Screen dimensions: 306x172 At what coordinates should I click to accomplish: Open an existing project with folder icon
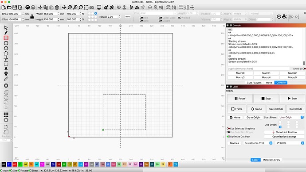click(9, 8)
